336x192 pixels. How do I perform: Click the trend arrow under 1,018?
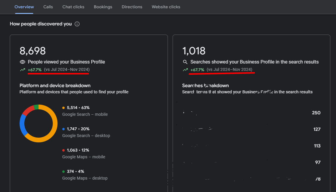[185, 70]
